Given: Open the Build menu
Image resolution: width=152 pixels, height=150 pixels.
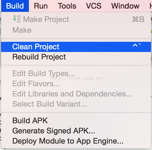Looking at the screenshot, I should click(15, 6).
